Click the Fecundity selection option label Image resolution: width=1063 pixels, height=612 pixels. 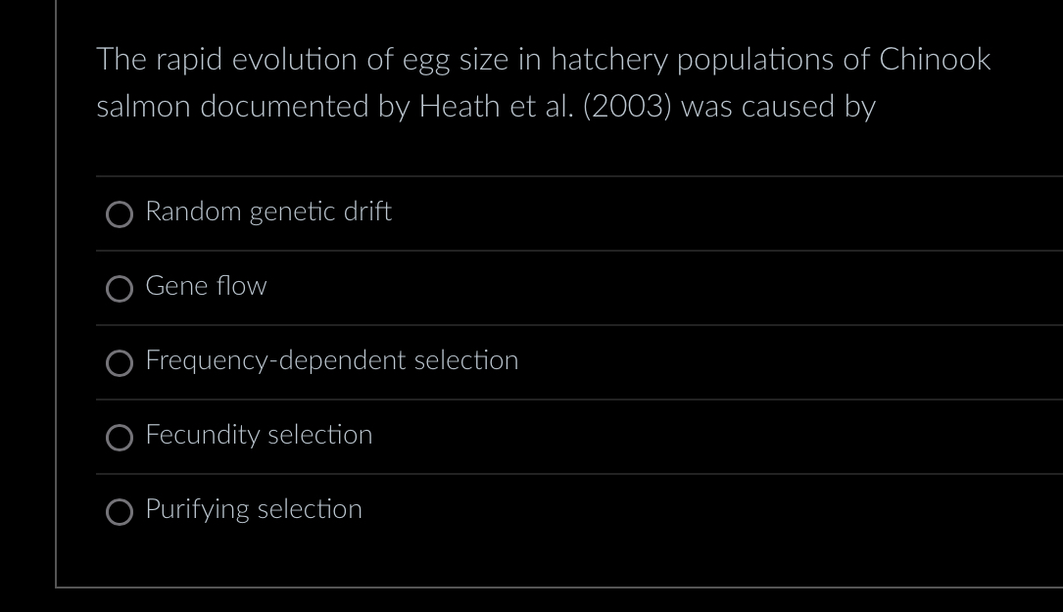coord(259,436)
